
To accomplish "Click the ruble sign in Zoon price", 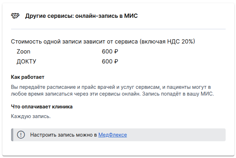I will [x=116, y=51].
